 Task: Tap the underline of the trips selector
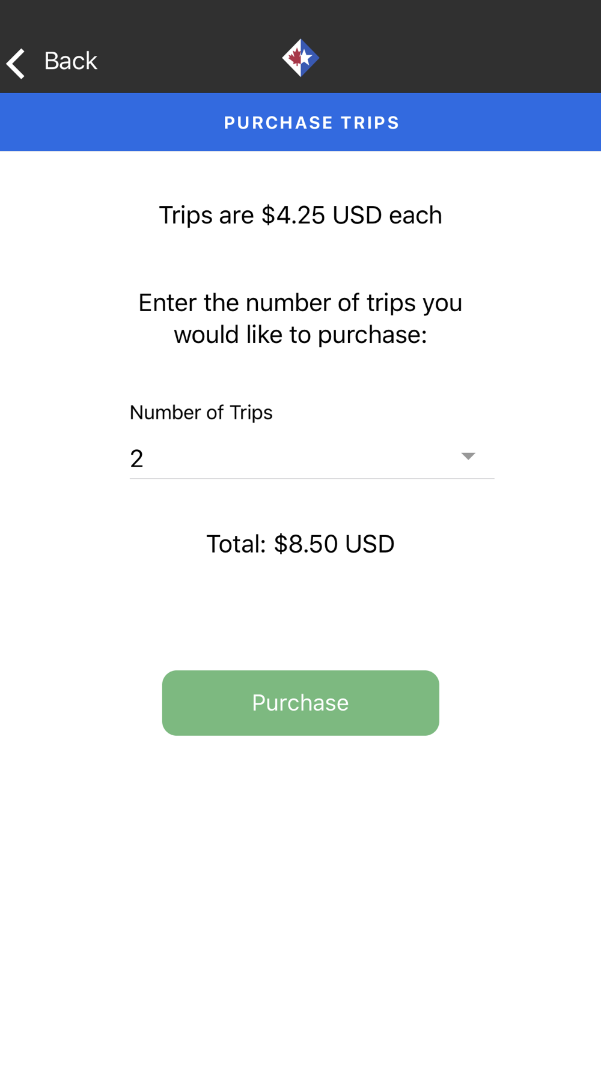click(x=312, y=479)
